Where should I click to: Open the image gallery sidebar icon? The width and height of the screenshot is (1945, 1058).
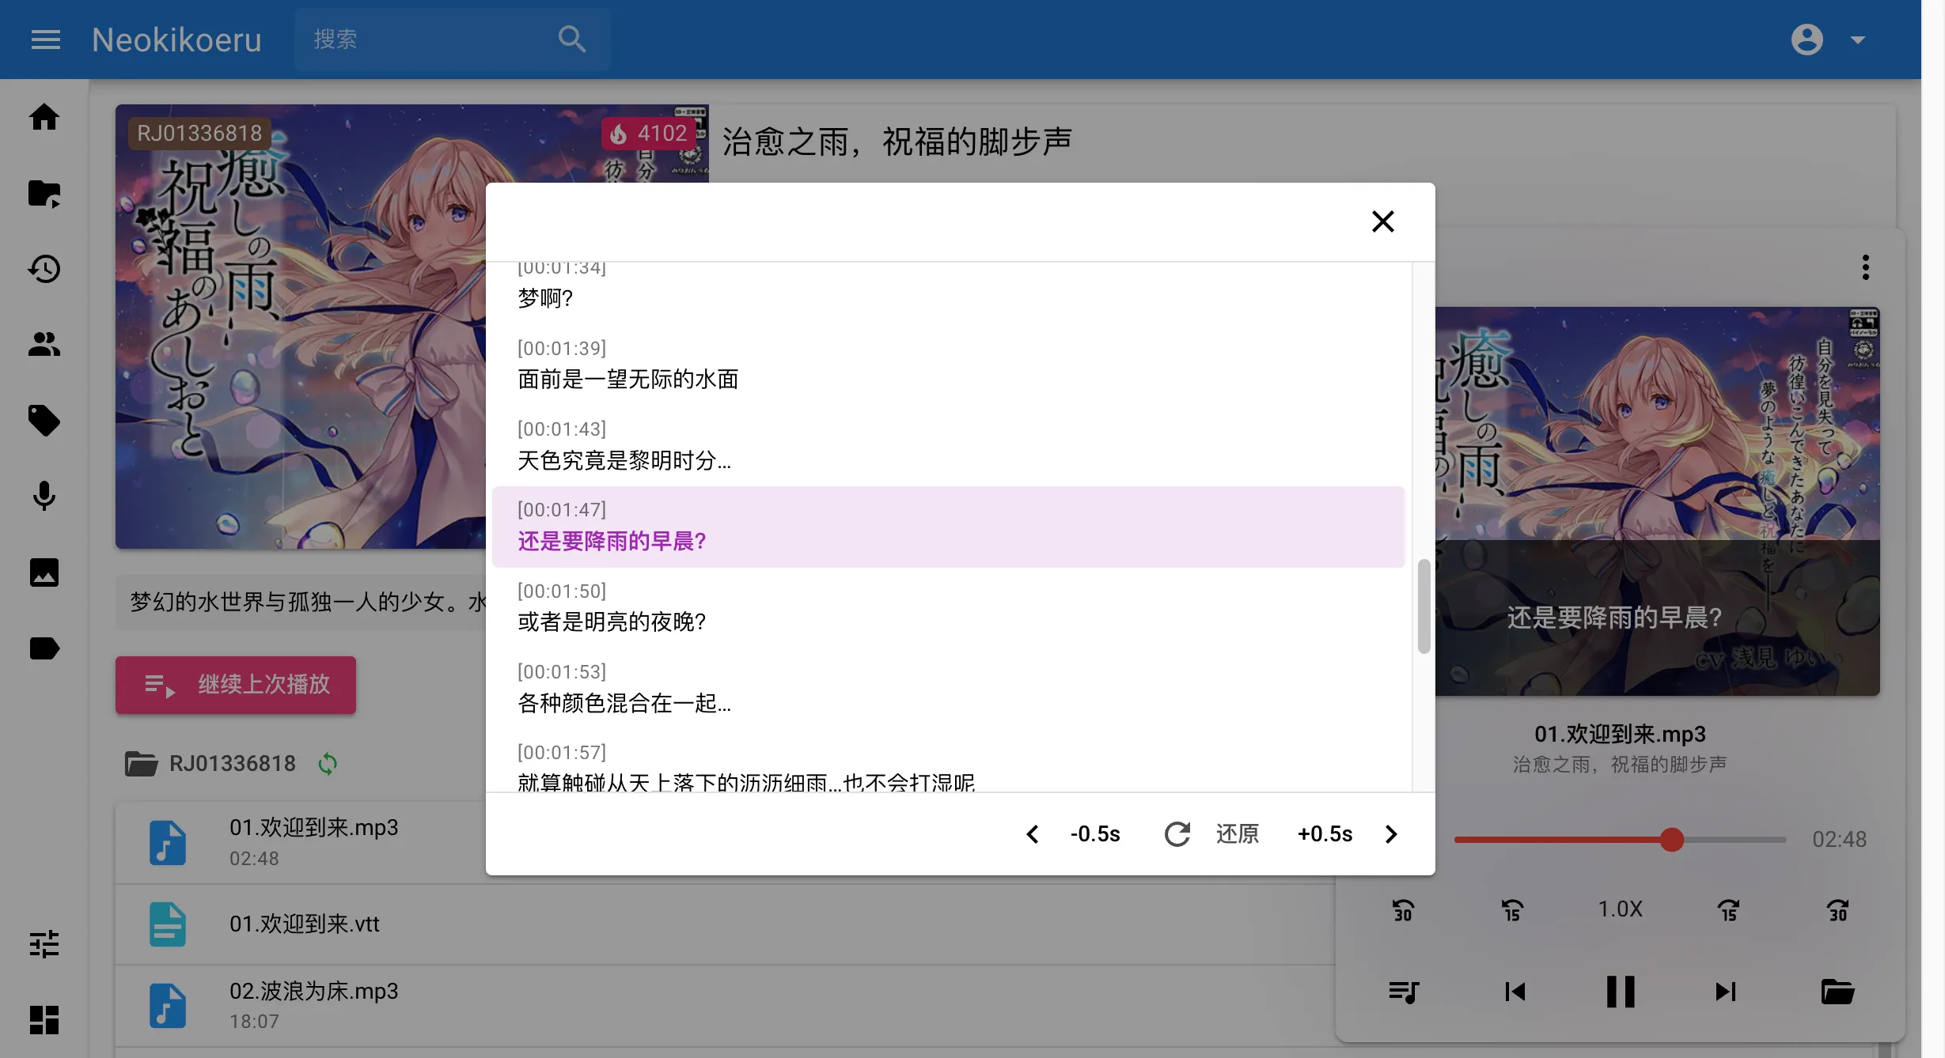pyautogui.click(x=44, y=572)
